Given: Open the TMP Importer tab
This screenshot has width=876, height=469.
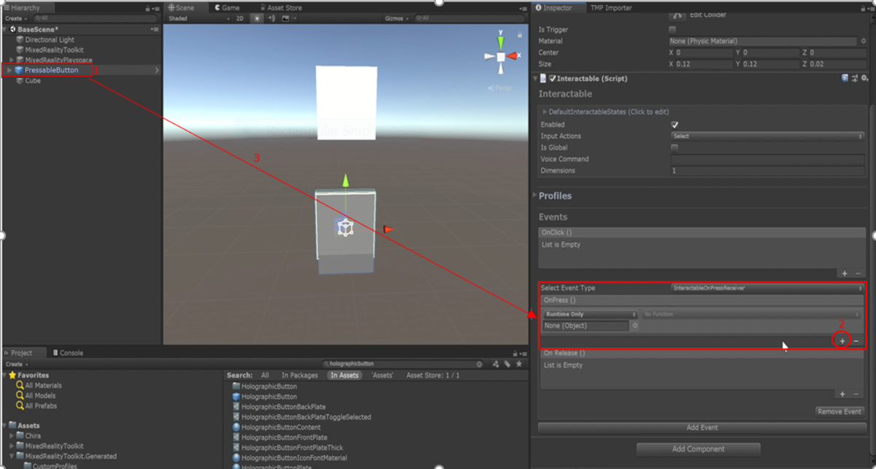Looking at the screenshot, I should (611, 8).
